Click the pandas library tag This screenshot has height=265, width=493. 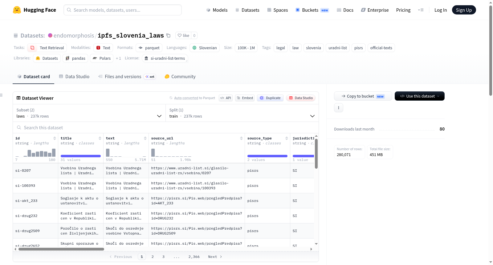point(75,58)
